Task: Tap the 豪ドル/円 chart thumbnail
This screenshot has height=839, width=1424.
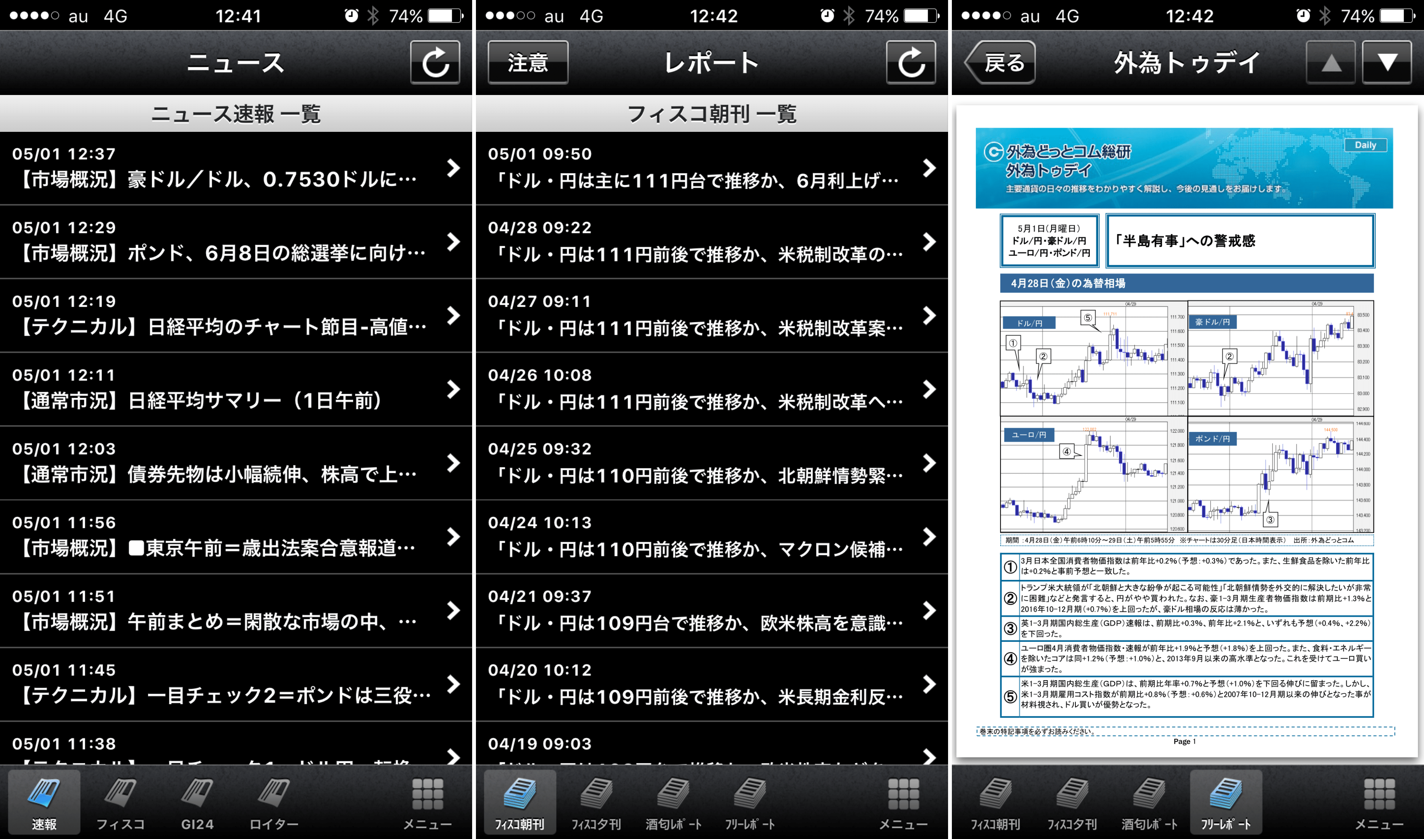Action: click(1280, 359)
